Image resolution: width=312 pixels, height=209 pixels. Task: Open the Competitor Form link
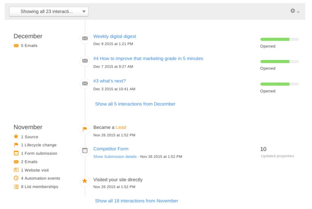111,149
